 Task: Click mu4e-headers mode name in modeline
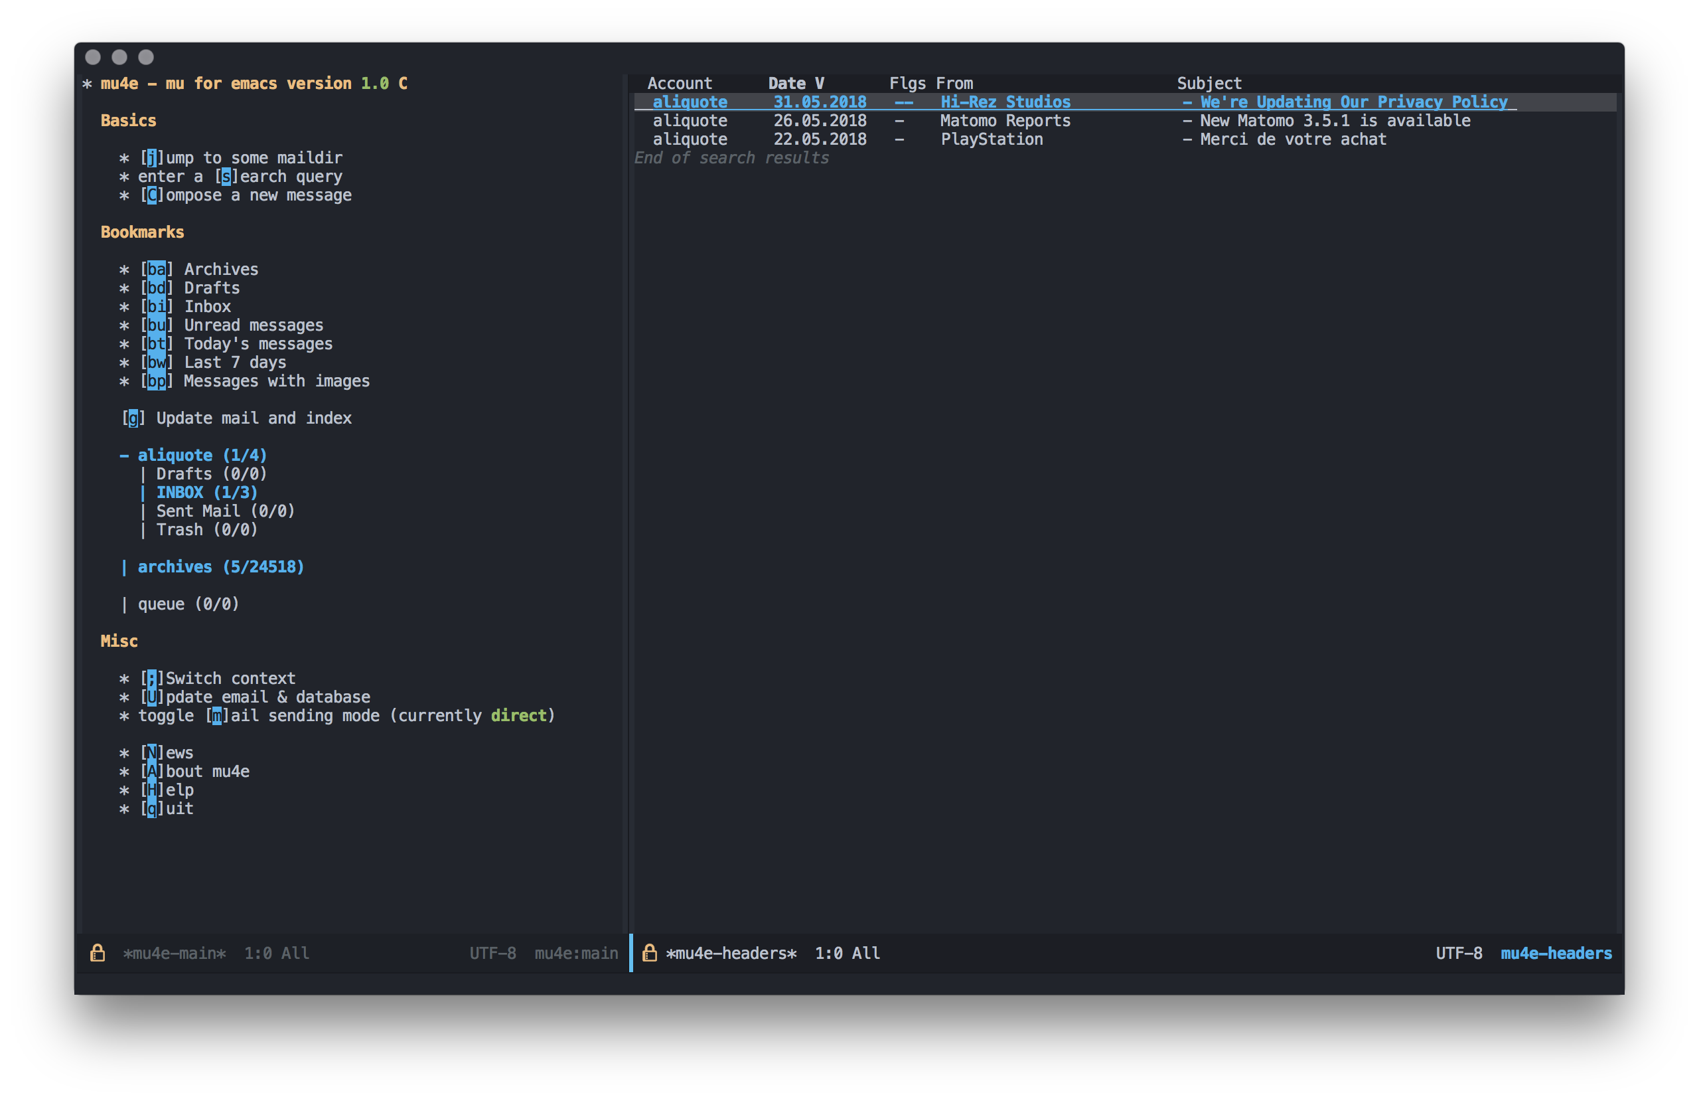point(1556,952)
